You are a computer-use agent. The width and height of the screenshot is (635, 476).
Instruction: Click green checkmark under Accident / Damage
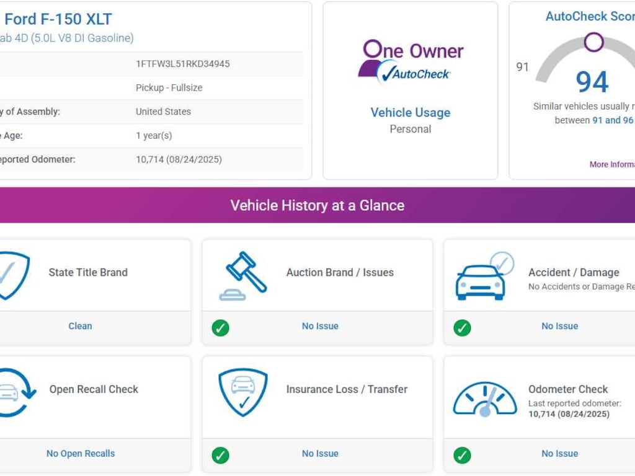click(462, 327)
